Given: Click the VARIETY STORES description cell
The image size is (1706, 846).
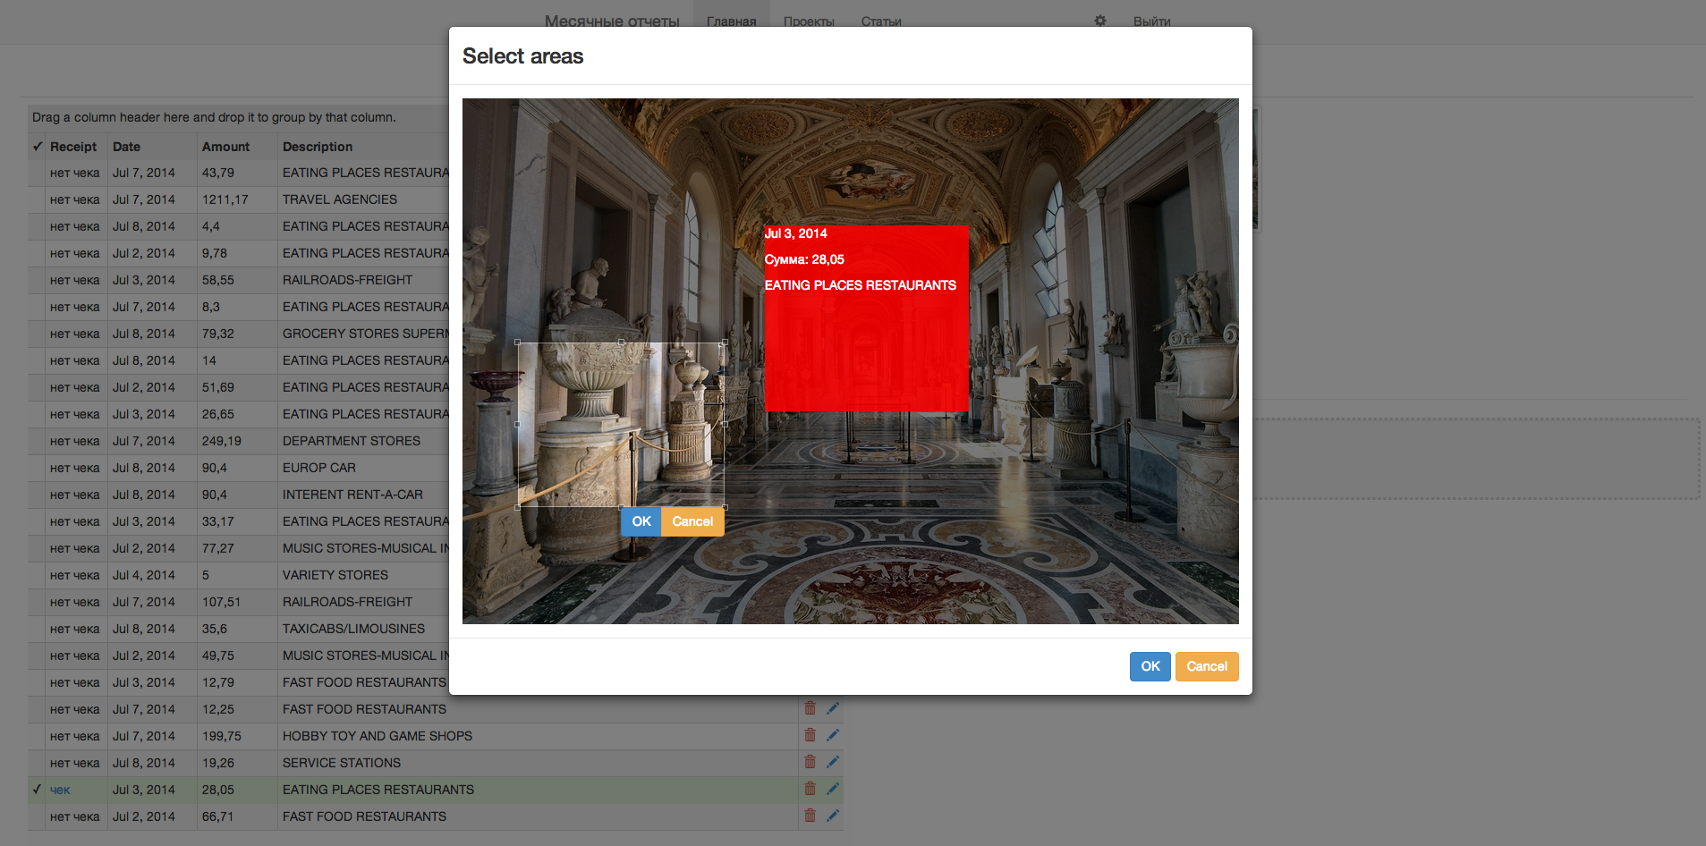Looking at the screenshot, I should tap(335, 575).
